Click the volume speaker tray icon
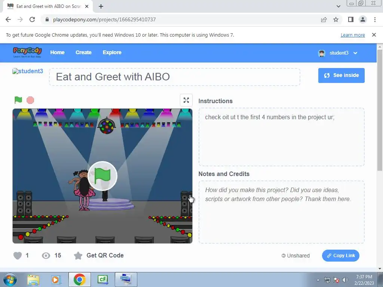The width and height of the screenshot is (383, 287). [x=345, y=280]
